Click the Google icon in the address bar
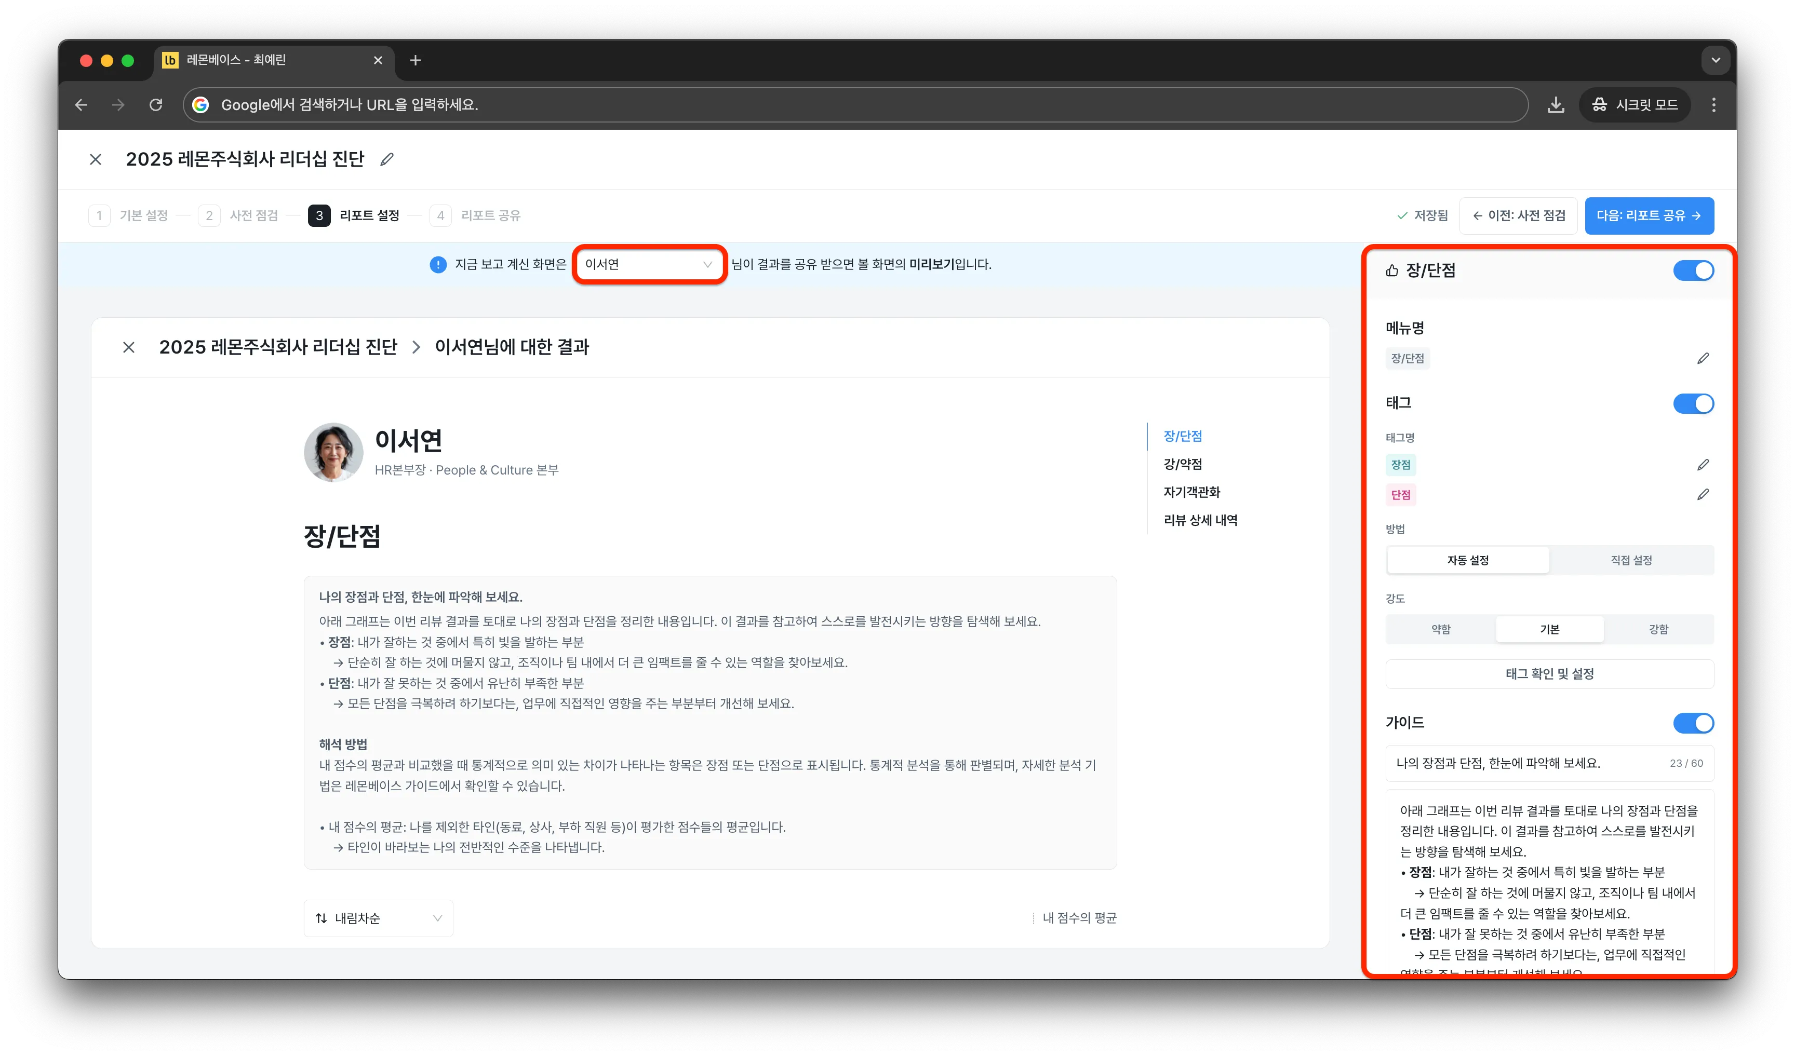Screen dimensions: 1795x1056 click(x=201, y=105)
